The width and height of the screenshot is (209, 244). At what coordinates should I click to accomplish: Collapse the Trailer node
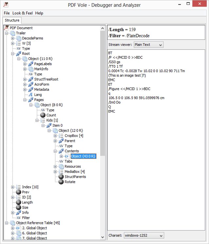point(7,33)
